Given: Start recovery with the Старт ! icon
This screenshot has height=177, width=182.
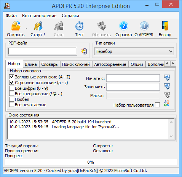Looking at the screenshot, I should click(38, 26).
